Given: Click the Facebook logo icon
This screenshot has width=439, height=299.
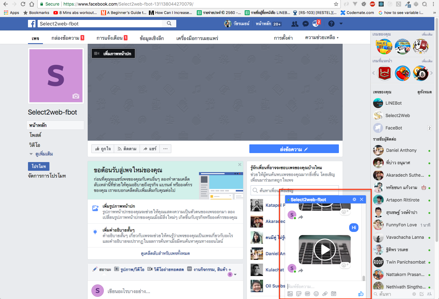Looking at the screenshot, I should 32,24.
